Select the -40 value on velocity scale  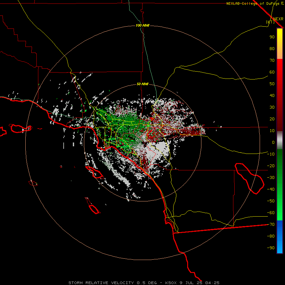[x=271, y=189]
